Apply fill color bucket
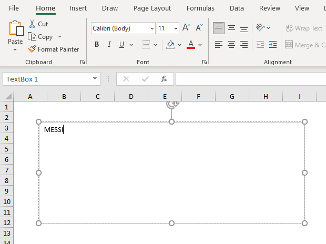 pos(170,45)
